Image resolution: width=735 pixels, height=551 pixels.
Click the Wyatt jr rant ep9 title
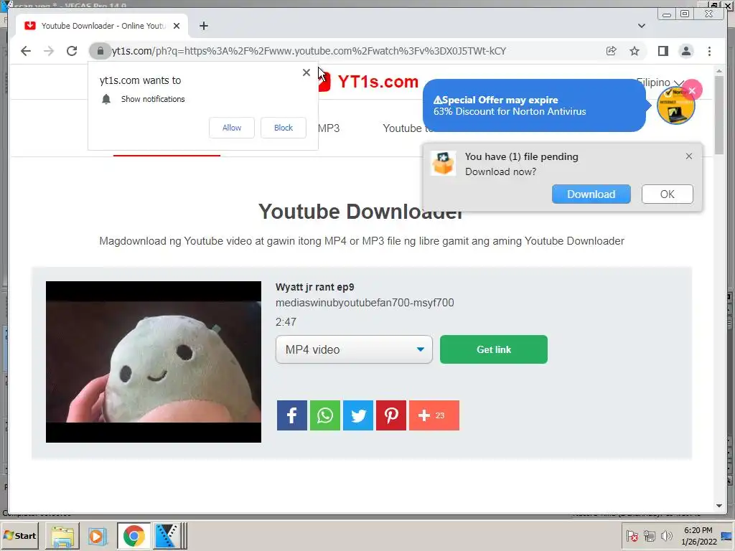point(314,287)
